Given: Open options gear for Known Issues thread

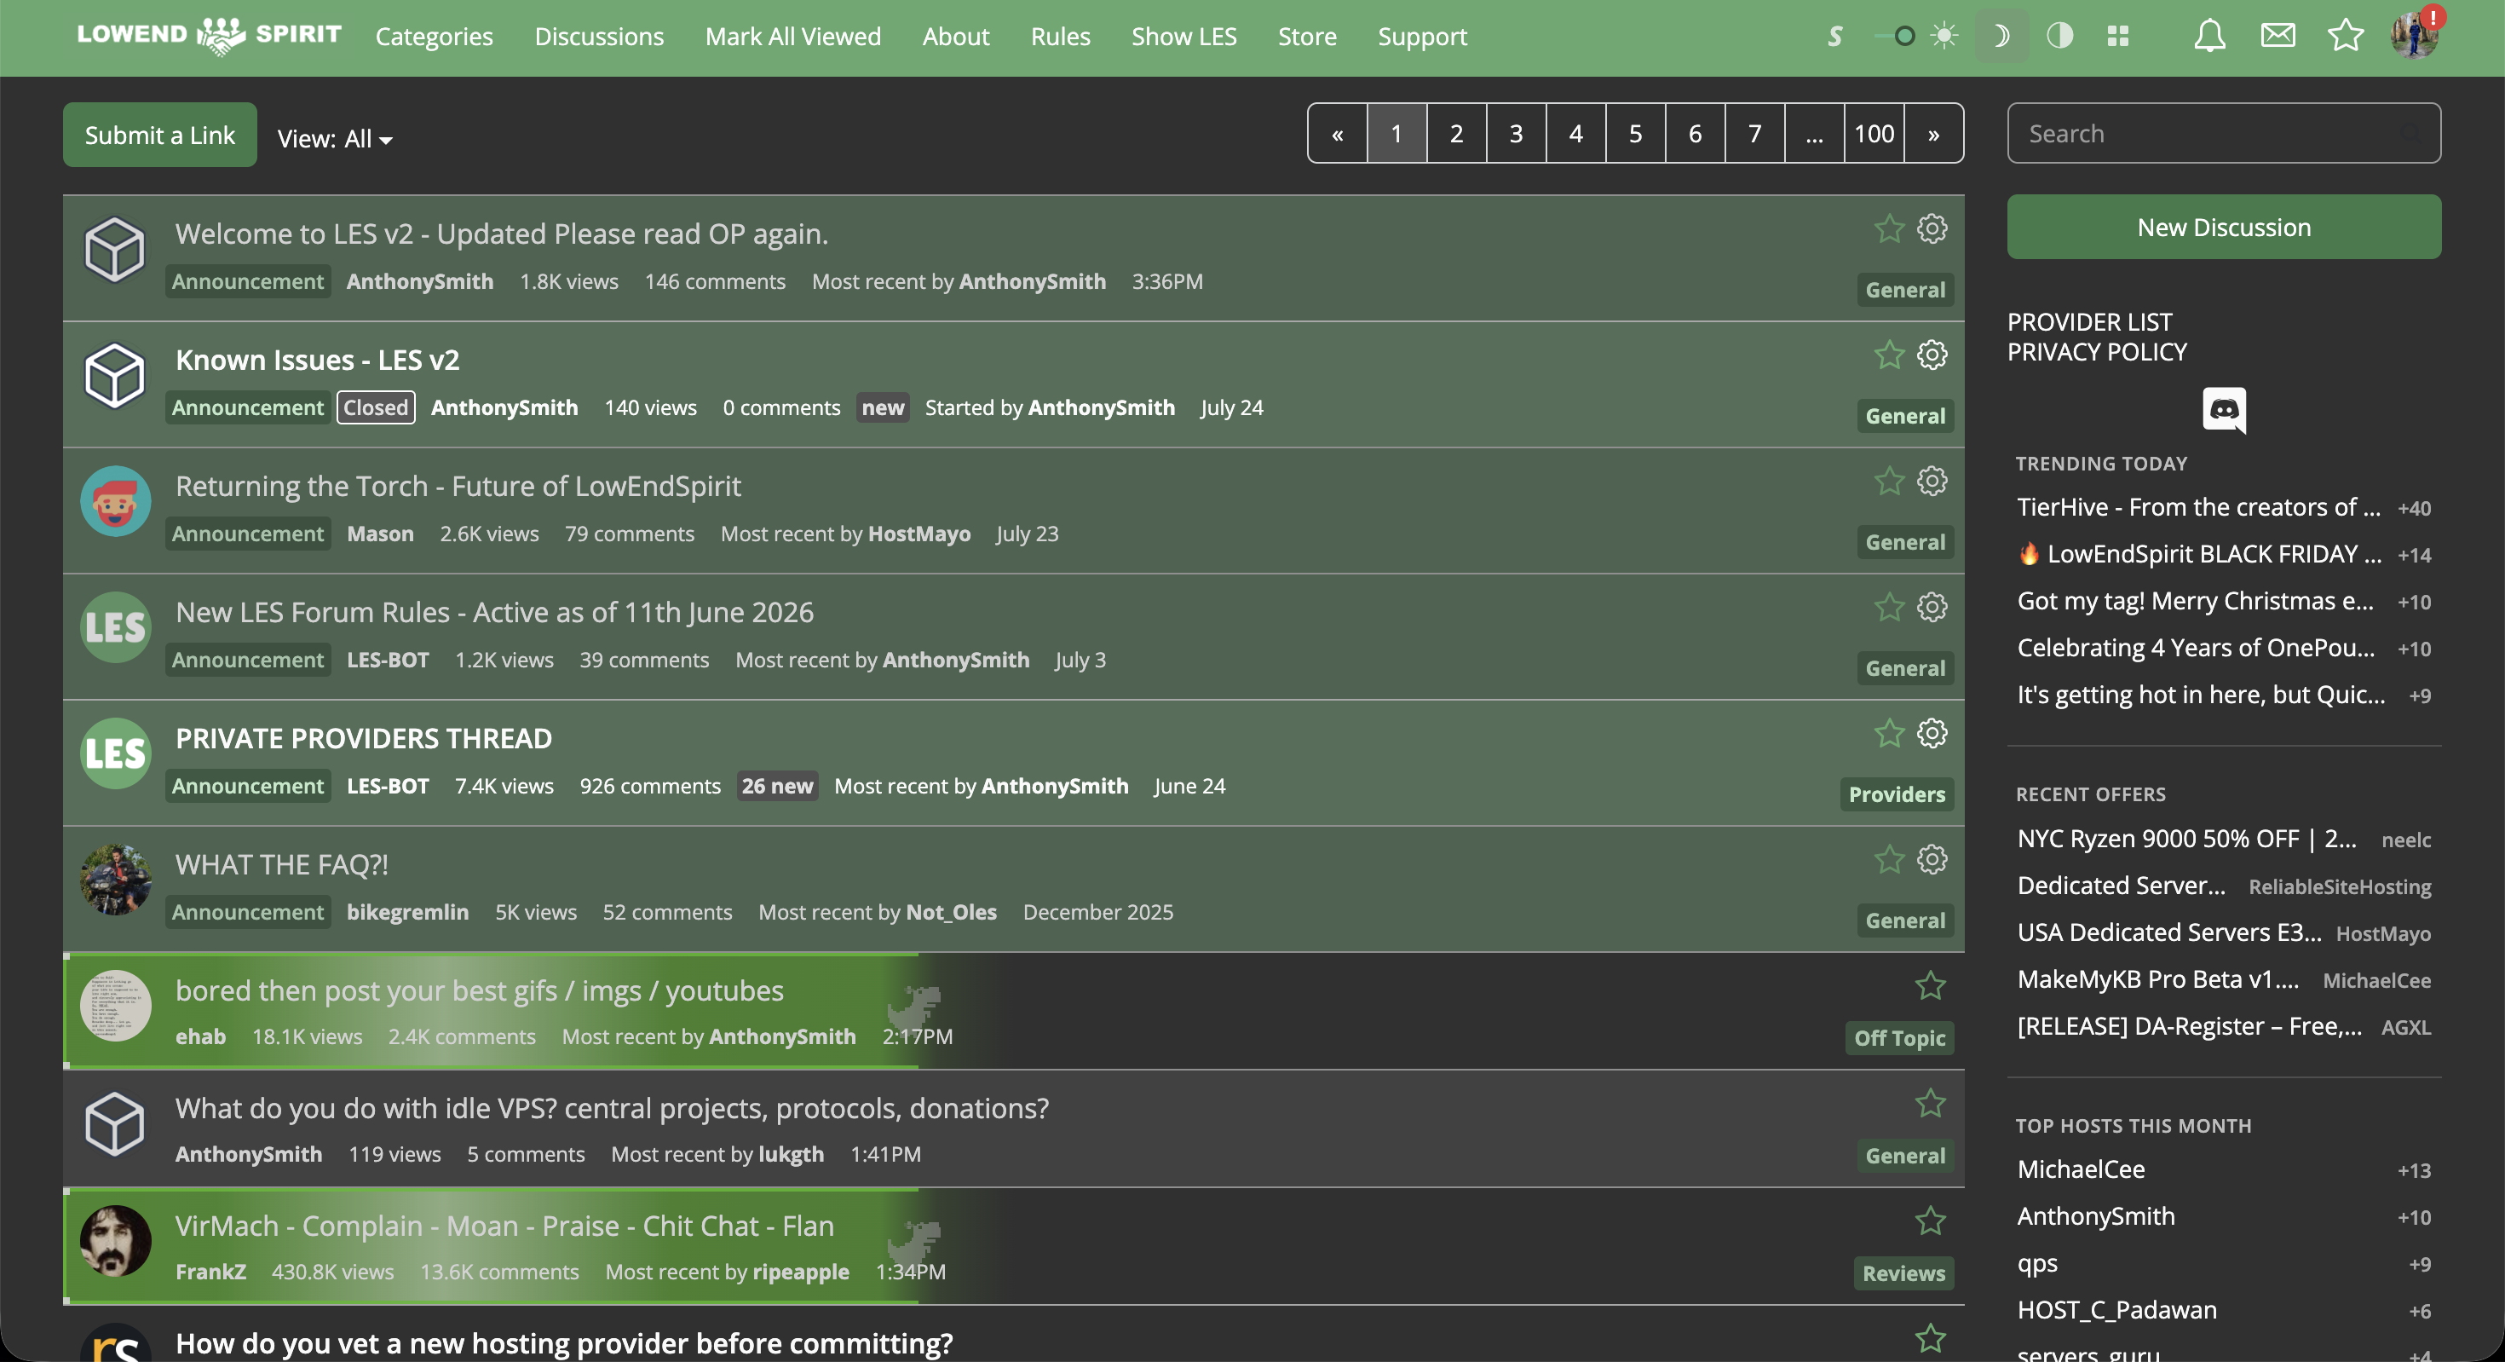Looking at the screenshot, I should click(x=1932, y=354).
